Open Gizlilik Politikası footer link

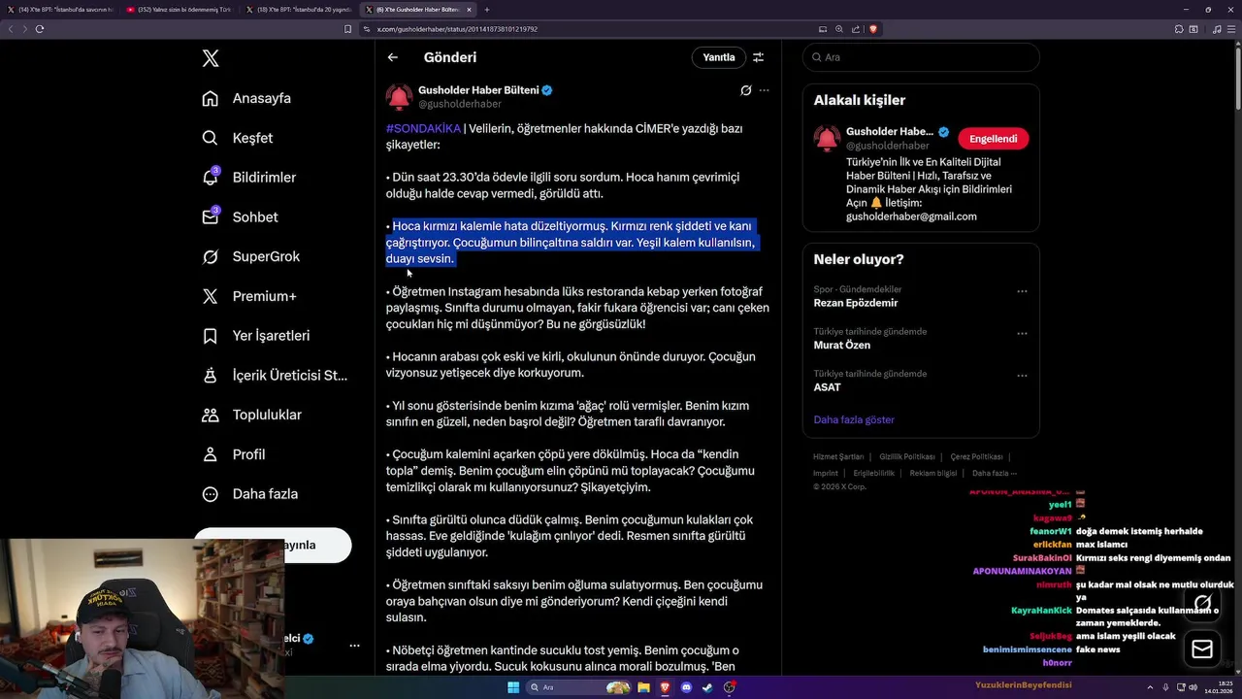[907, 456]
